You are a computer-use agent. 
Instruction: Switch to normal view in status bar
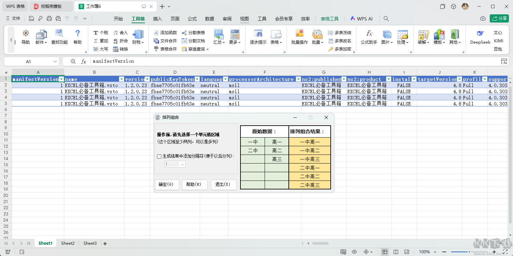(x=385, y=252)
